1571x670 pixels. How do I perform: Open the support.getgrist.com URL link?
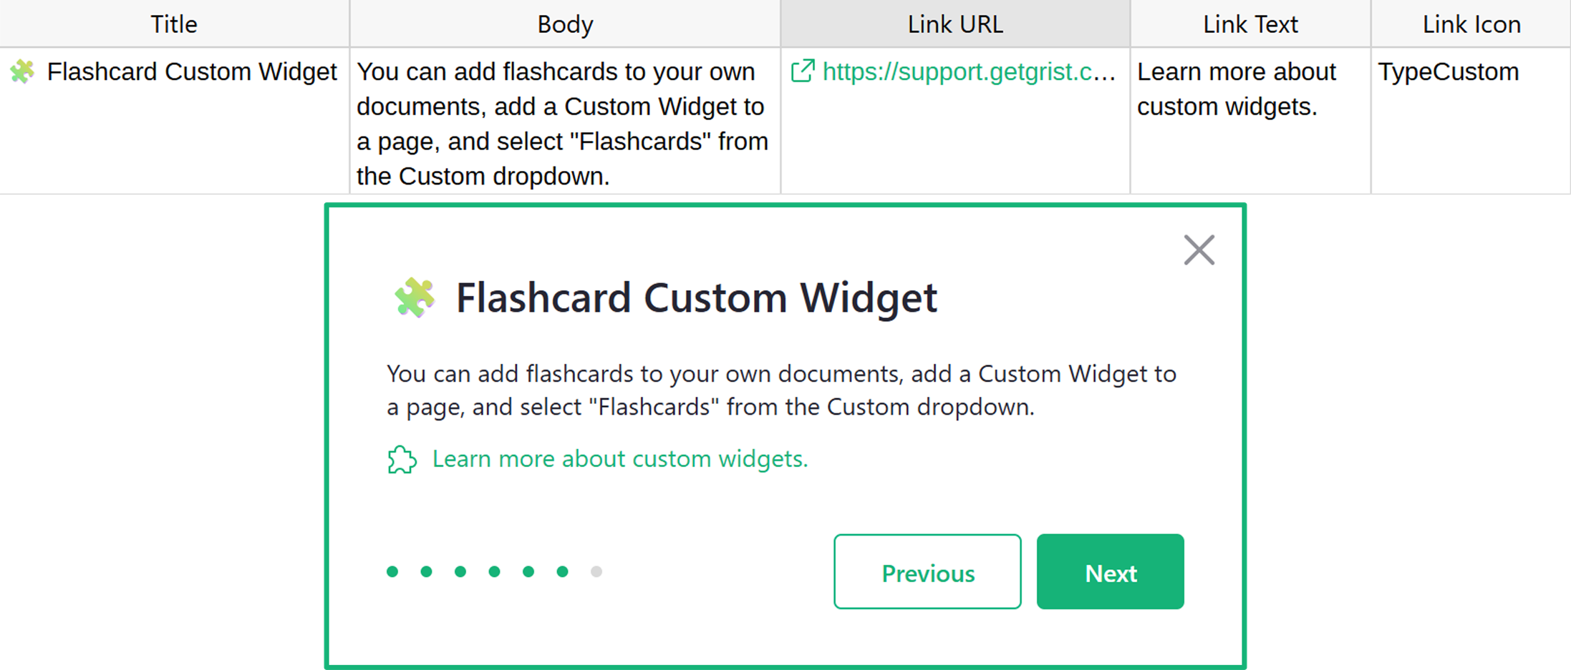pyautogui.click(x=969, y=72)
